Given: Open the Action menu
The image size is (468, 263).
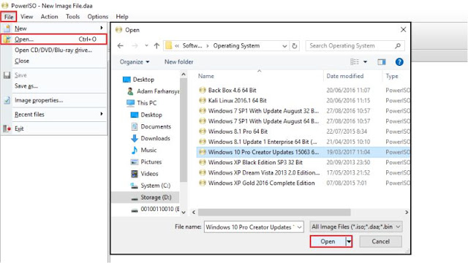Looking at the screenshot, I should 49,17.
